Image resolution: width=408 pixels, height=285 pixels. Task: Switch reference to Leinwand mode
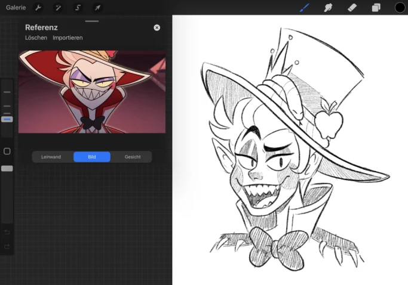click(51, 157)
